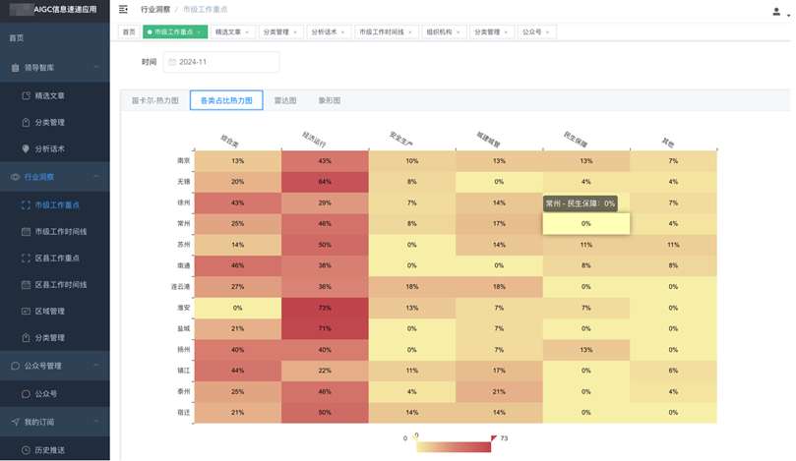Switch to the 雷达图 chart tab
This screenshot has width=796, height=461.
[286, 100]
